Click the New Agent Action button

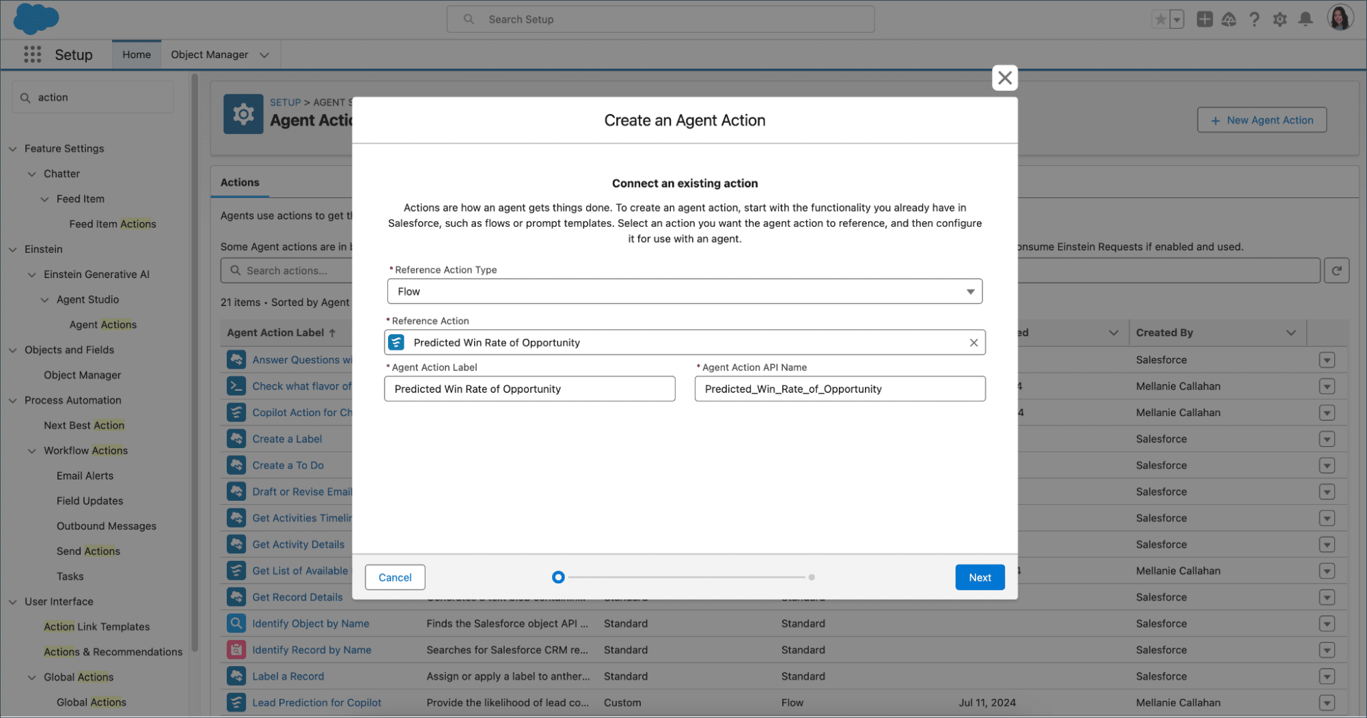[x=1262, y=120]
